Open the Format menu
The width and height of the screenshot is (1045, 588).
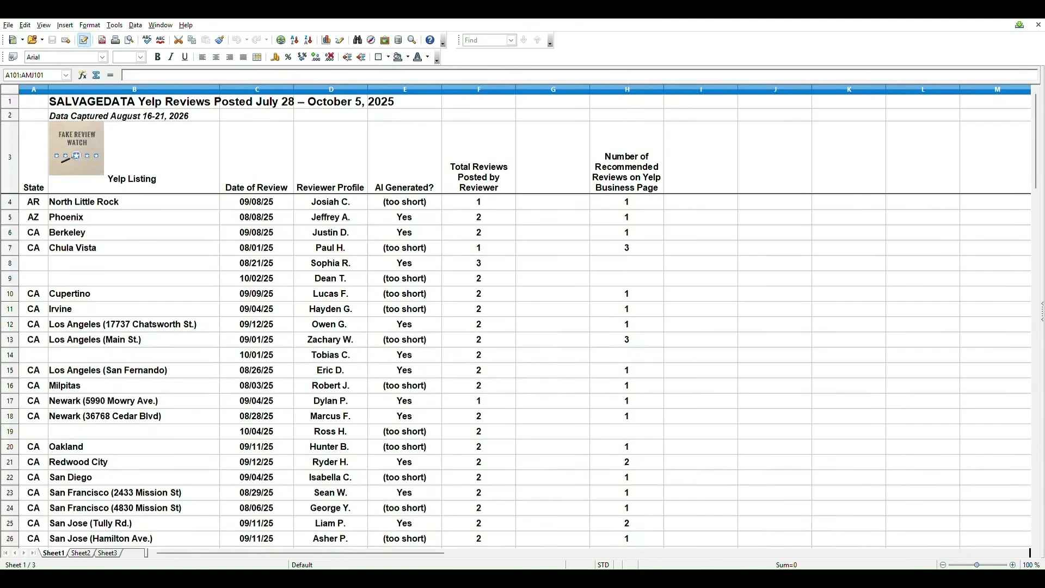click(x=90, y=25)
